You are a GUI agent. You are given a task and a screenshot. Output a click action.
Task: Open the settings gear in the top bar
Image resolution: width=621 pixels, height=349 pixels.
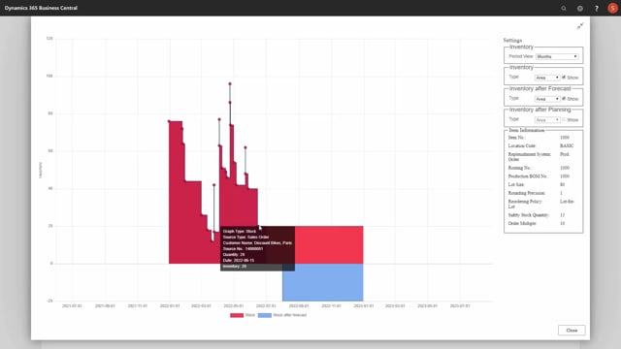pyautogui.click(x=580, y=9)
